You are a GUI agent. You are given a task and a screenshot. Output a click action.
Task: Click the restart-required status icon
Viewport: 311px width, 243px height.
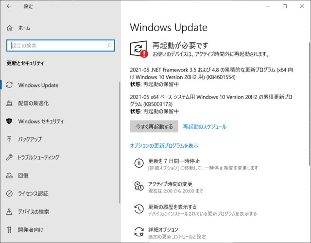click(x=139, y=50)
